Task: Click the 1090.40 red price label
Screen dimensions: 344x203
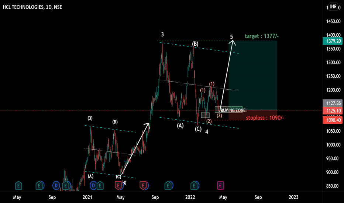Action: tap(333, 120)
